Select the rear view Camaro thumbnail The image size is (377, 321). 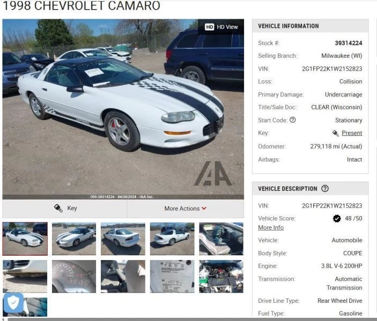(x=123, y=239)
